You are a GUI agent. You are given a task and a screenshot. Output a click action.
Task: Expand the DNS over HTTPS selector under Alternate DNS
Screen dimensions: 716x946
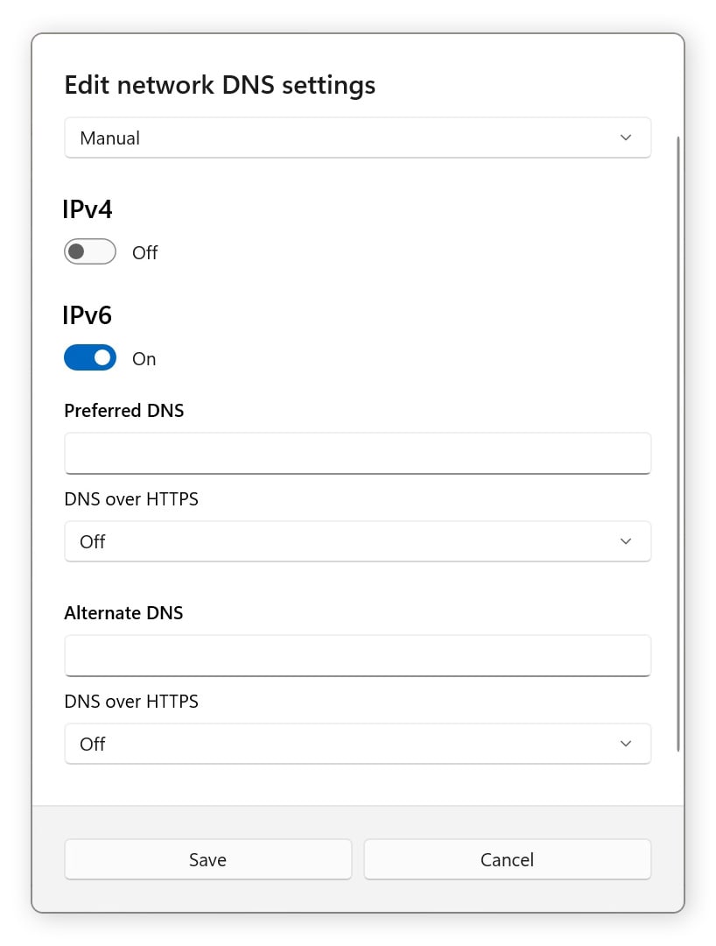pyautogui.click(x=357, y=744)
